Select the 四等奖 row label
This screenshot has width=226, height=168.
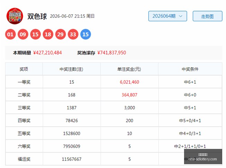pyautogui.click(x=24, y=120)
